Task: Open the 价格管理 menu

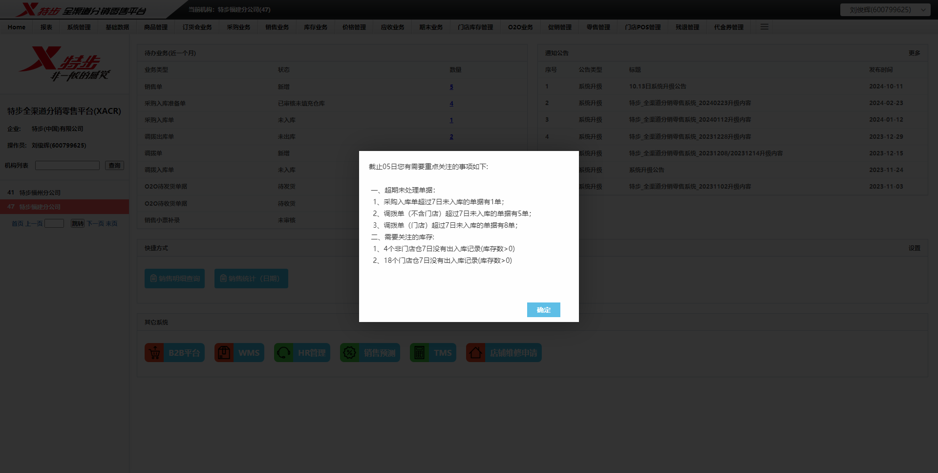Action: pyautogui.click(x=354, y=27)
